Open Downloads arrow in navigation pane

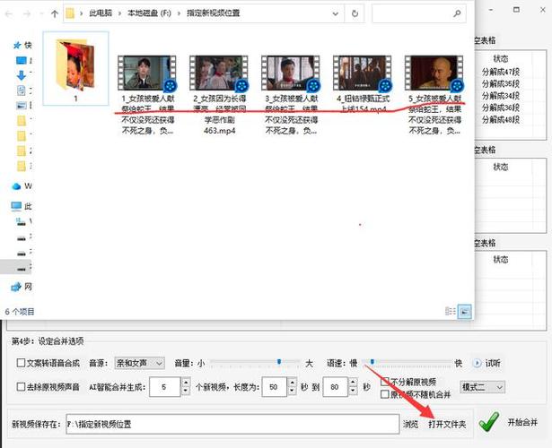coord(22,75)
